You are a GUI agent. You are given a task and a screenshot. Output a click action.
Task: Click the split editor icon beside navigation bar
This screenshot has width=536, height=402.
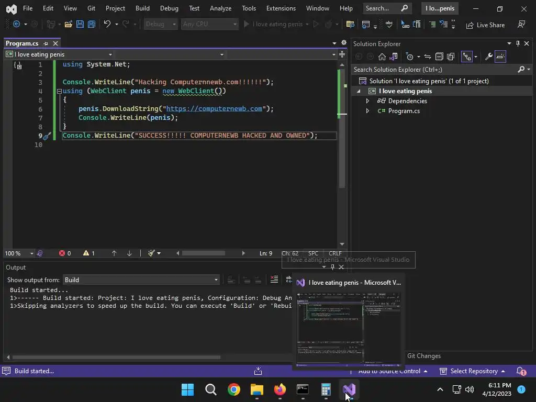342,54
